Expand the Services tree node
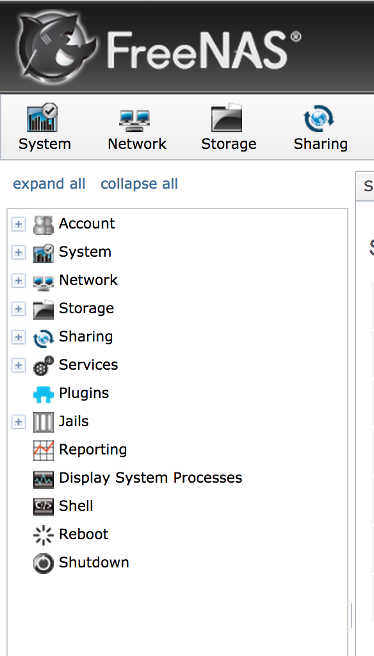Image resolution: width=374 pixels, height=656 pixels. (x=18, y=366)
